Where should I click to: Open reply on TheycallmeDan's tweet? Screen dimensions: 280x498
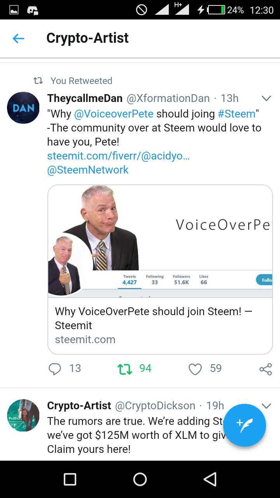55,369
